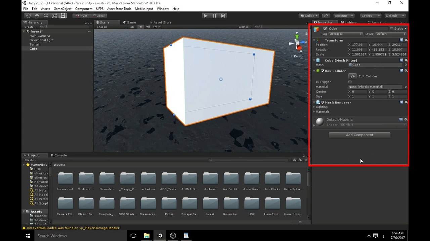Screen dimensions: 430x241
Task: Open the Component menu
Action: pyautogui.click(x=84, y=9)
